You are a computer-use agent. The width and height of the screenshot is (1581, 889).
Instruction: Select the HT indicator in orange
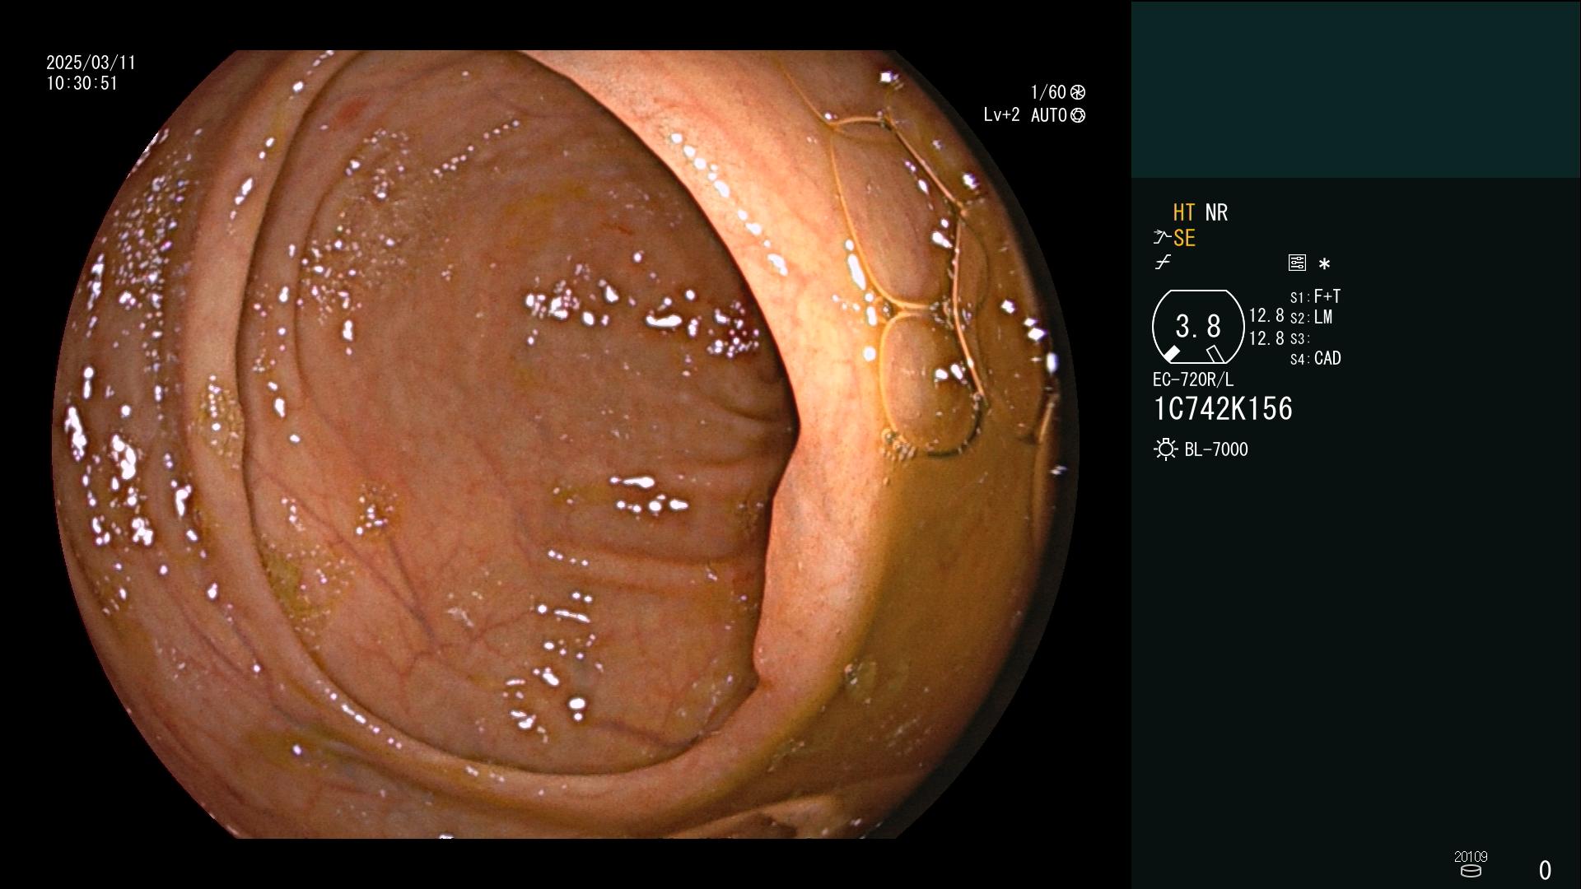pyautogui.click(x=1184, y=212)
